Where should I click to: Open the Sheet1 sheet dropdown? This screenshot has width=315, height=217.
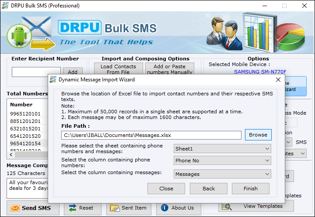click(222, 149)
